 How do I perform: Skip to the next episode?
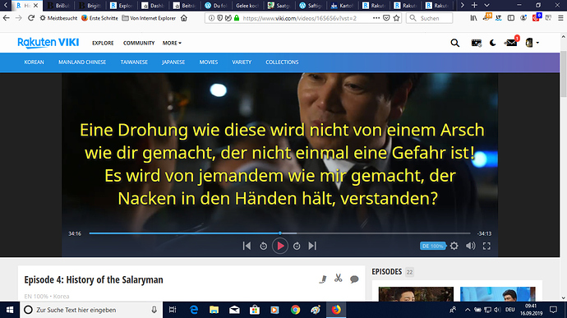pyautogui.click(x=312, y=246)
